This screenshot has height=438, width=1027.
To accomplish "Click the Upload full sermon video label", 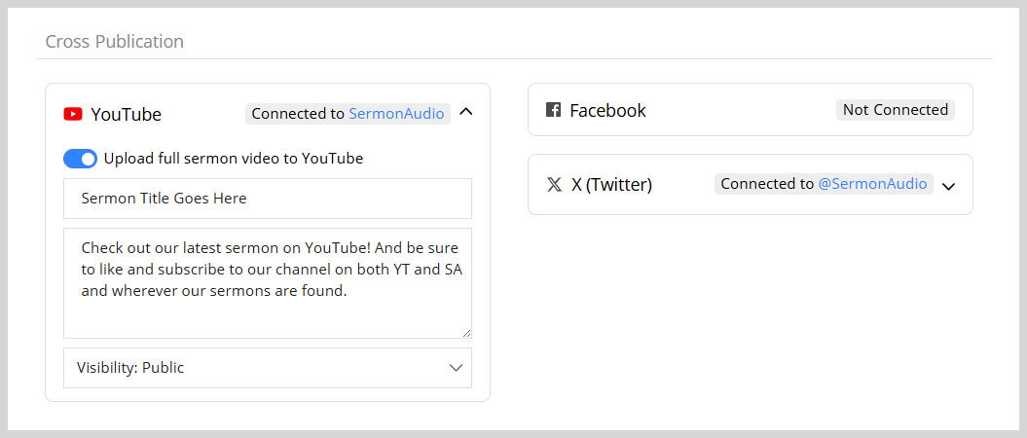I will [x=234, y=159].
